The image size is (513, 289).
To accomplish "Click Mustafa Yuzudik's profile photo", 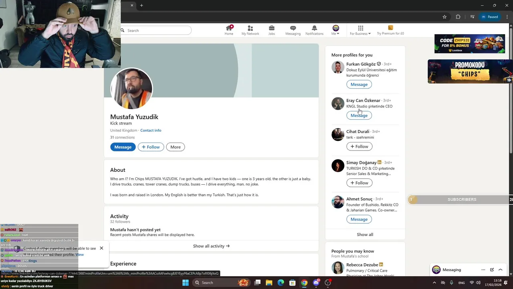I will 131,88.
